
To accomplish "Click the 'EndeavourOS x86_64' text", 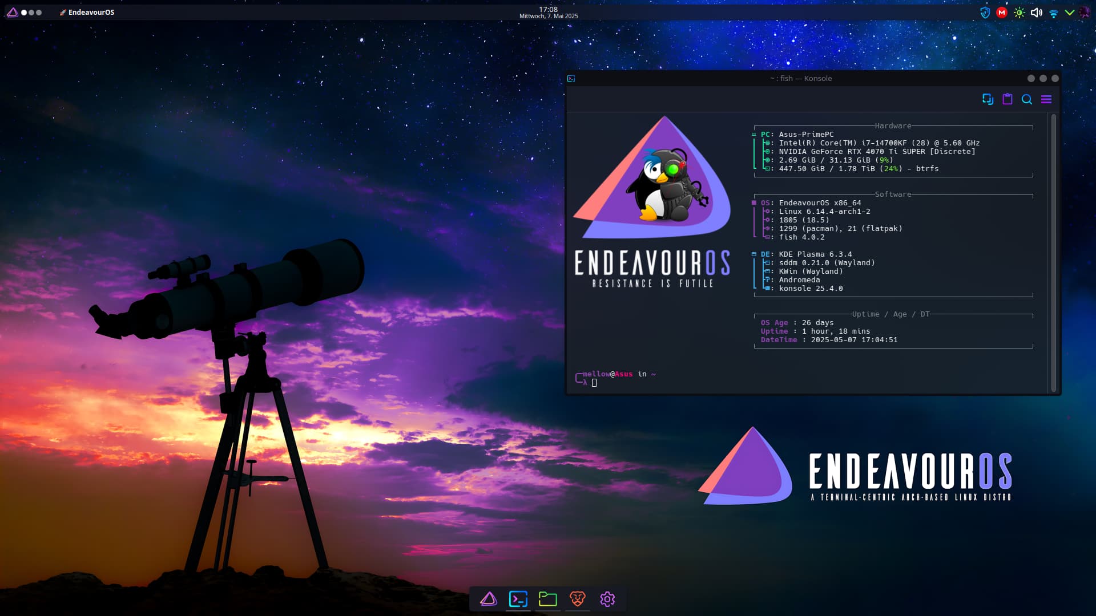I will (x=820, y=203).
